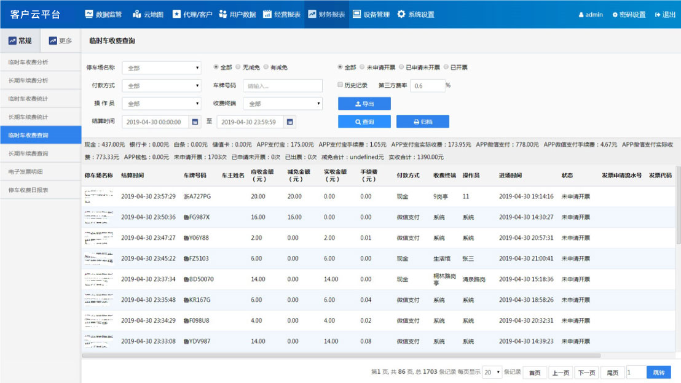Open the 云地图 map icon

click(x=137, y=14)
